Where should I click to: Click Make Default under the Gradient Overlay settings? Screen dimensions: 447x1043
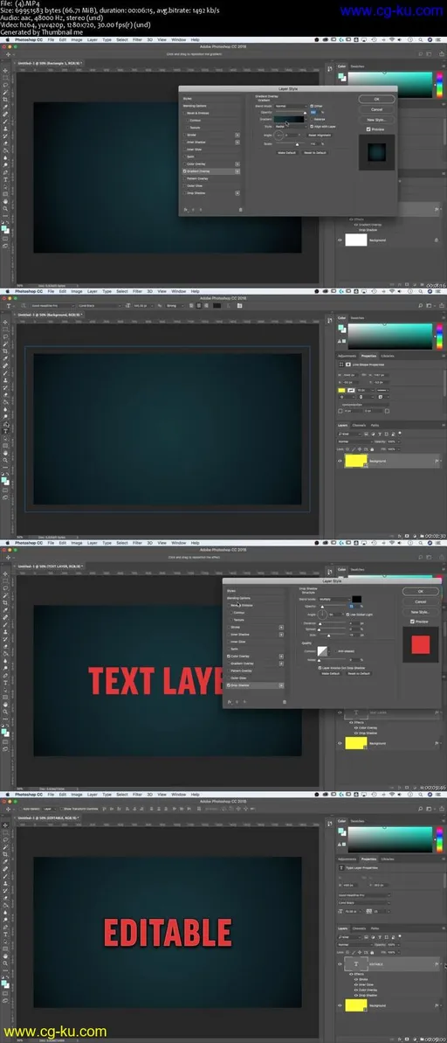click(x=286, y=152)
